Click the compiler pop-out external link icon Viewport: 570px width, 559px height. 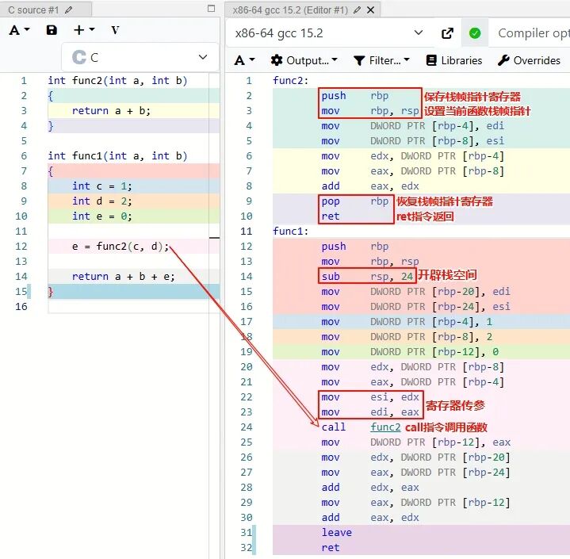(x=448, y=33)
